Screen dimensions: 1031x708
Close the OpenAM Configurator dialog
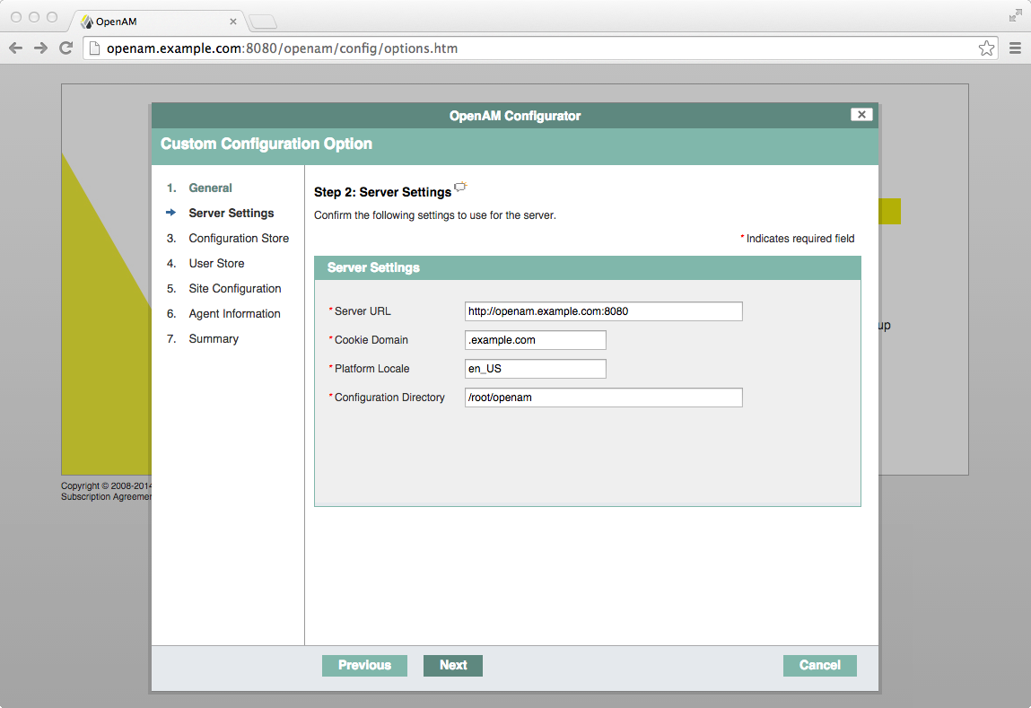(x=861, y=114)
